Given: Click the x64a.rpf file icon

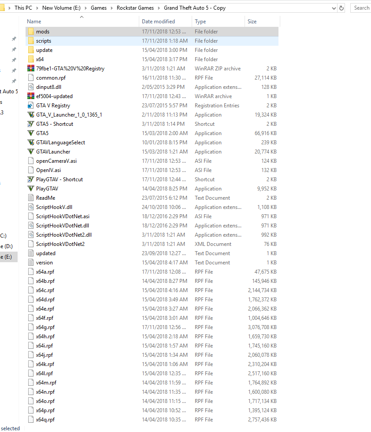Looking at the screenshot, I should [31, 272].
